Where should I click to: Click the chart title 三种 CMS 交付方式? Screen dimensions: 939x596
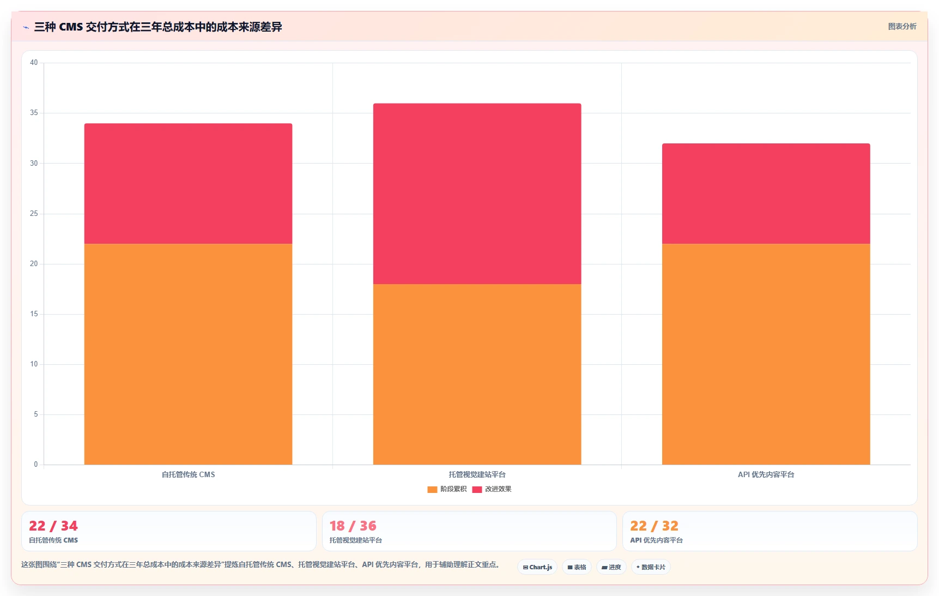point(158,27)
